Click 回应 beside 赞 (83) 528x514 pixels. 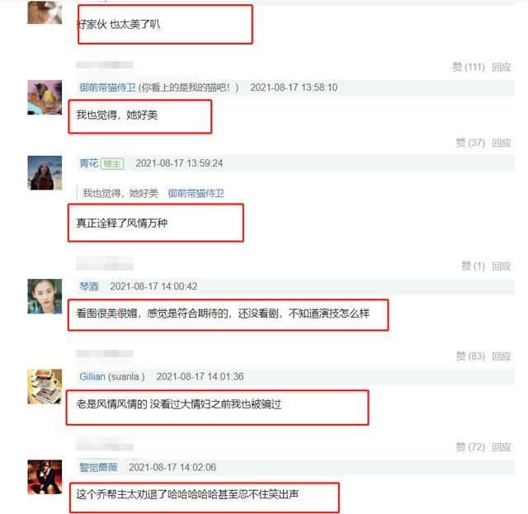pyautogui.click(x=502, y=356)
